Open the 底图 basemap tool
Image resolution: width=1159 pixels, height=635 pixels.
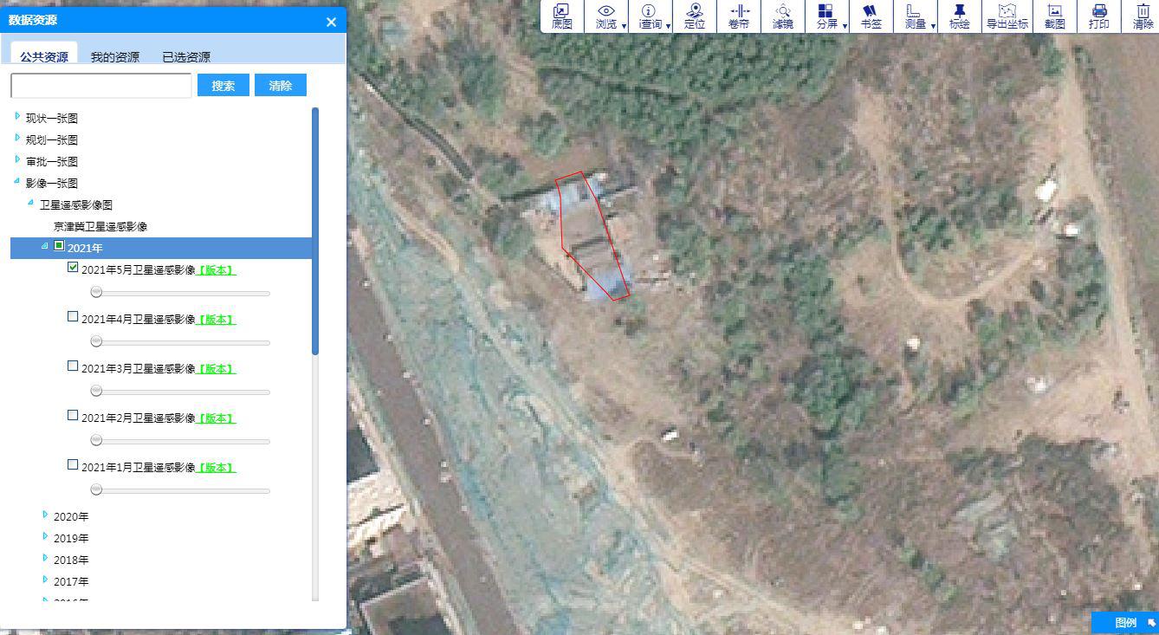pyautogui.click(x=562, y=16)
